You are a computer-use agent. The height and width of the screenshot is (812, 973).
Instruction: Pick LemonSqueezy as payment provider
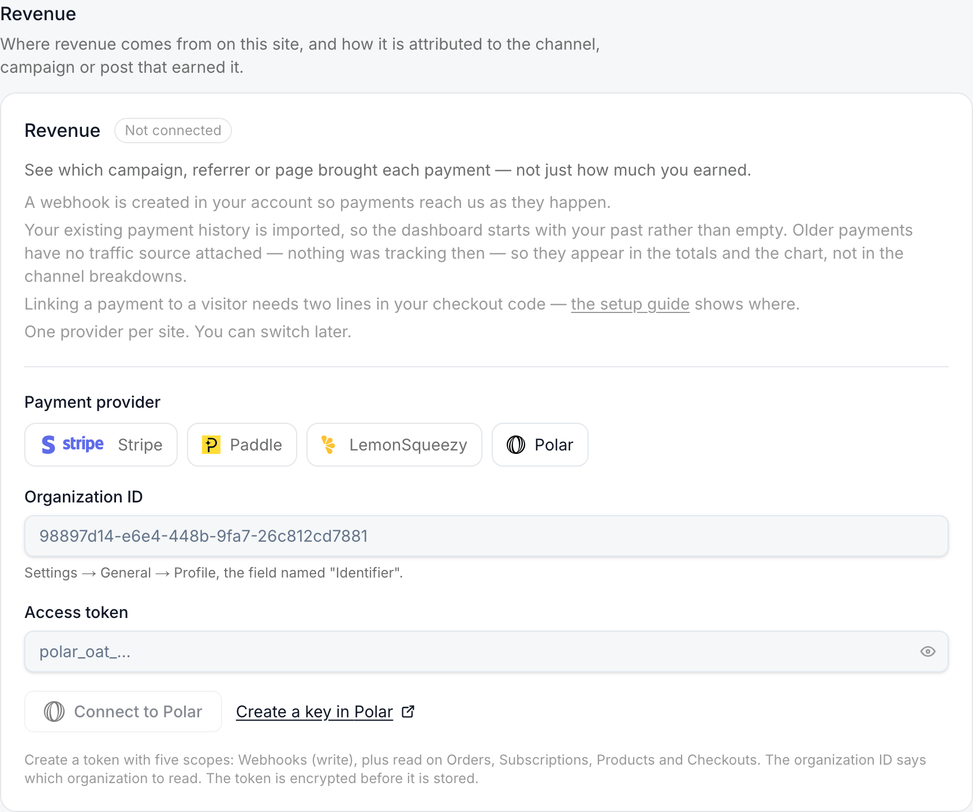point(394,445)
